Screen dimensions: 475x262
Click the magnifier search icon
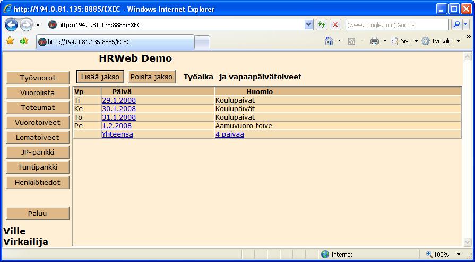pyautogui.click(x=456, y=25)
